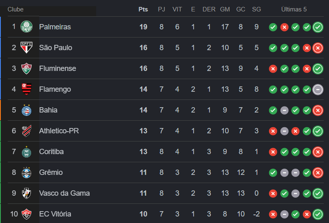
Task: Click São Paulo's latest loss indicator
Action: click(x=318, y=48)
